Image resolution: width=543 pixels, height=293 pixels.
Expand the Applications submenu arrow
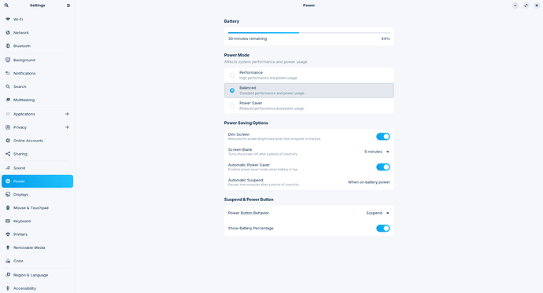click(67, 114)
